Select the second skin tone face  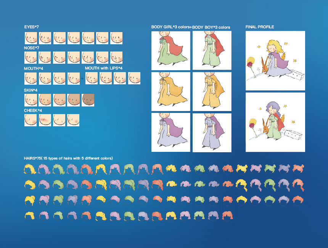[x=45, y=100]
